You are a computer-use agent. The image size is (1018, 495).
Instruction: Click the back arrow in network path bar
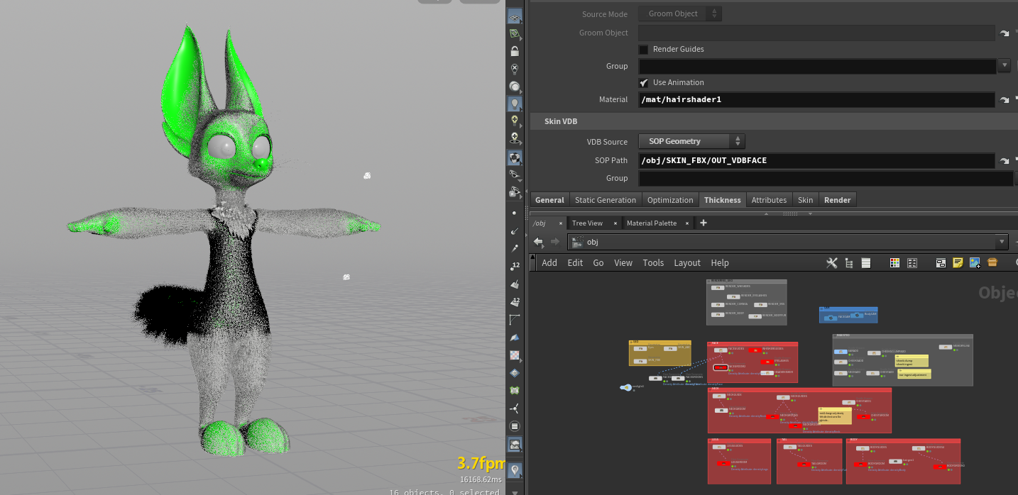(539, 242)
